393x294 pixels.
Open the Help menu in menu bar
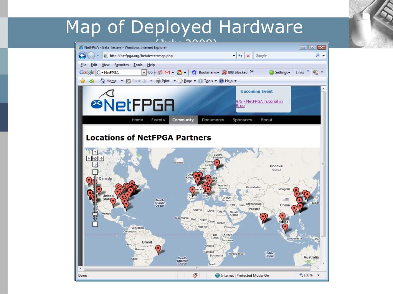[151, 65]
